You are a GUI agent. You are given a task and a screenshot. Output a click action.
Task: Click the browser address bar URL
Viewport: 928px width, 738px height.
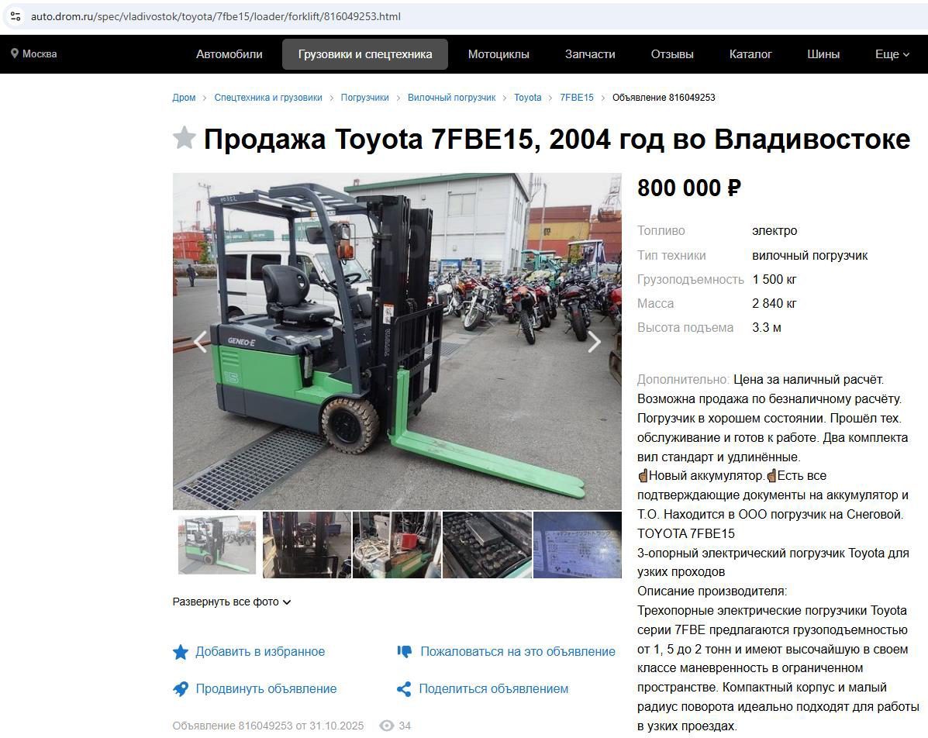click(216, 16)
